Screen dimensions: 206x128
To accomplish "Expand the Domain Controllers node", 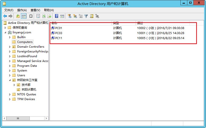I will click(10, 47).
